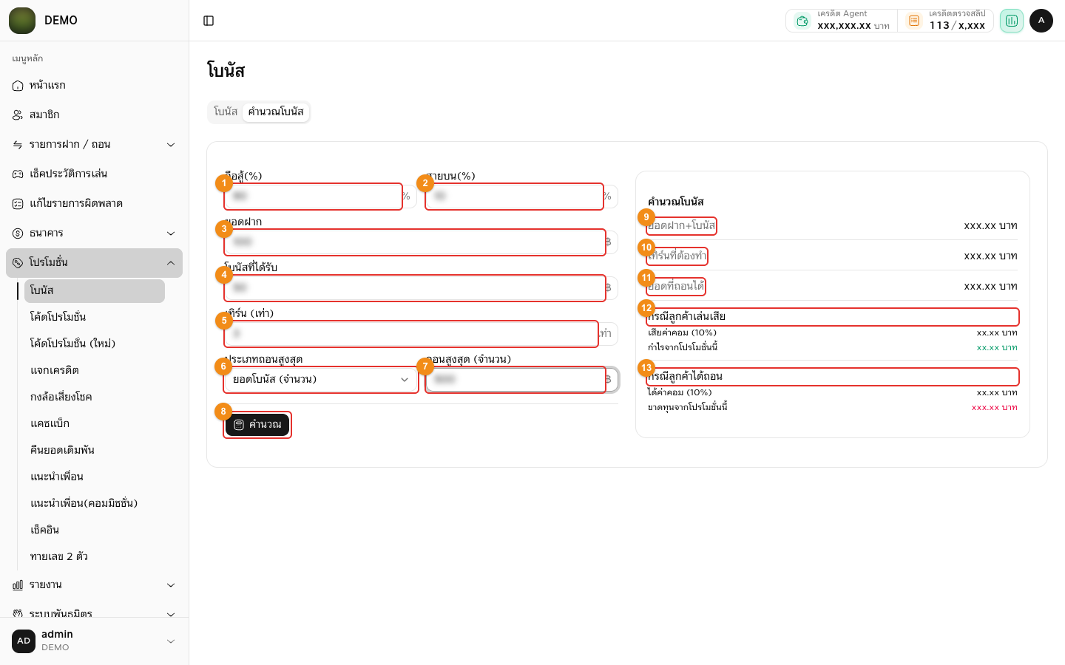Open แนะนำเพื่อน submenu item
This screenshot has width=1065, height=665.
coord(95,477)
